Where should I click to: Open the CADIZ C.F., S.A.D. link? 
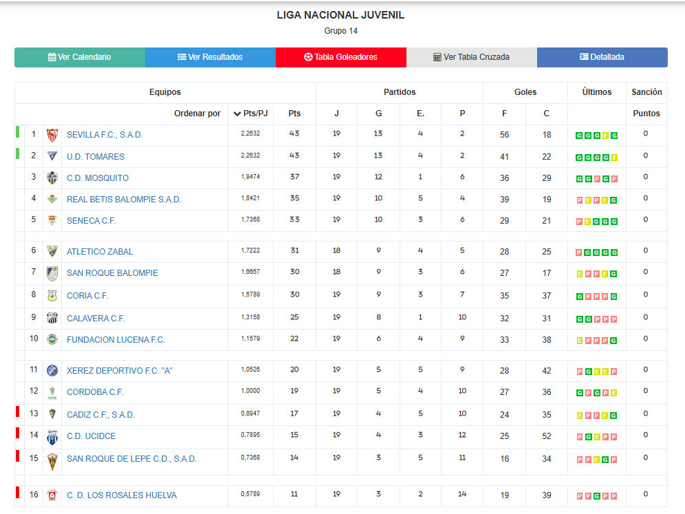pyautogui.click(x=100, y=415)
